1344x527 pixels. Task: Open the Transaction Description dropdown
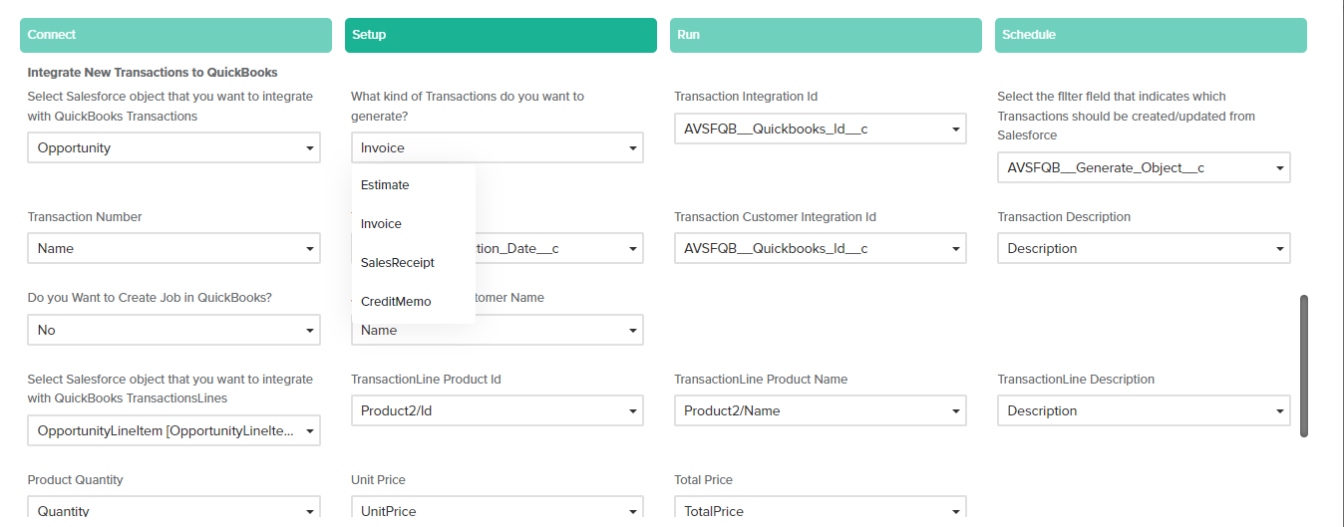[1144, 249]
